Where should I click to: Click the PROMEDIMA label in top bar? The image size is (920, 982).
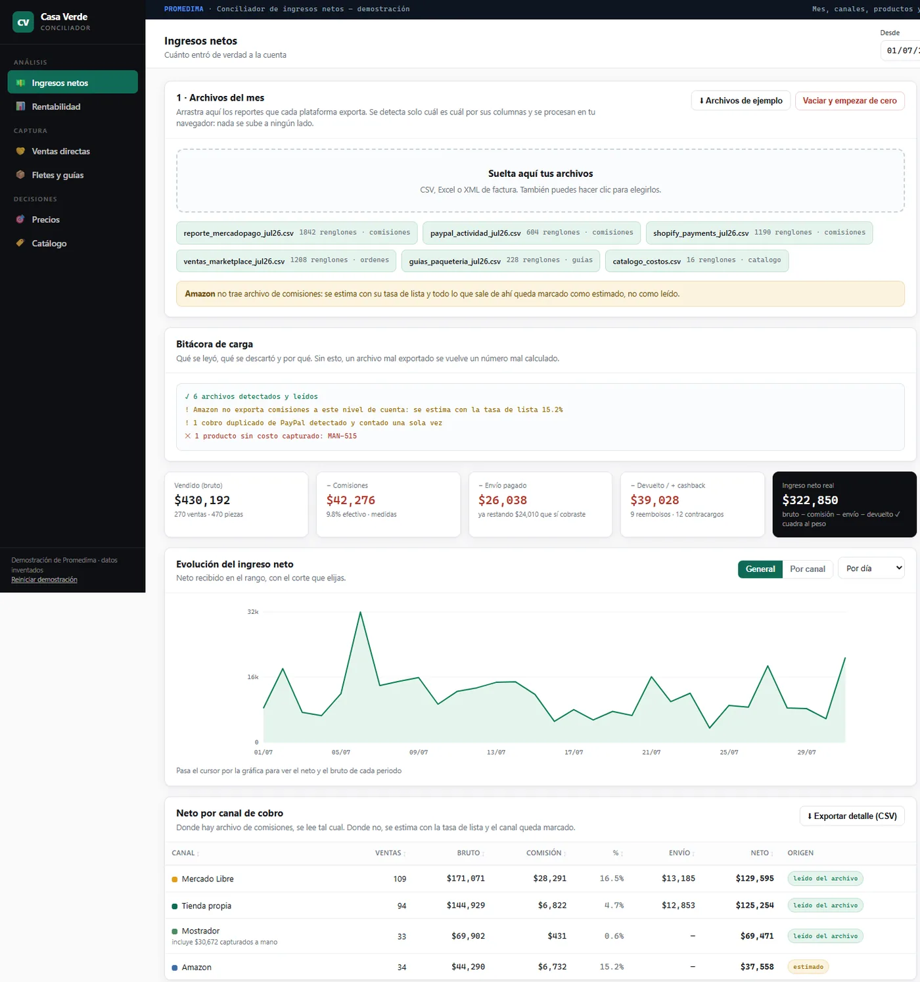(184, 9)
